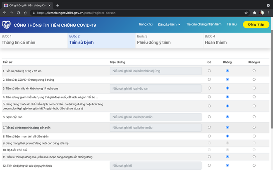The width and height of the screenshot is (273, 170).
Task: Select 'Có' for anaphylaxis history row 1
Action: point(209,71)
